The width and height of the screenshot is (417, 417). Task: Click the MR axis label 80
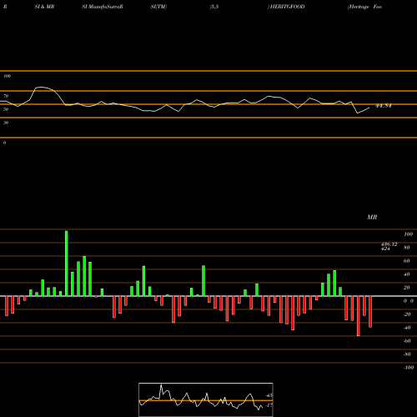point(407,248)
